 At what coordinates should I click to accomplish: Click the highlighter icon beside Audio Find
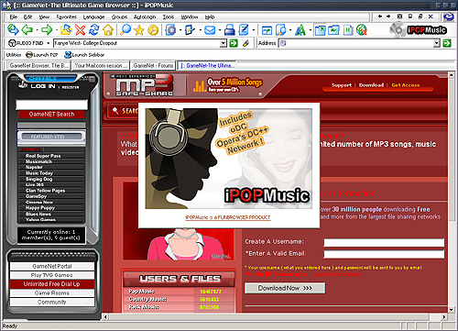(245, 43)
